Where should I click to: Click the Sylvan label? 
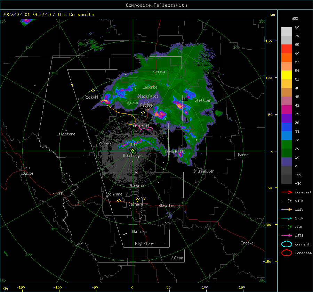tap(133, 102)
